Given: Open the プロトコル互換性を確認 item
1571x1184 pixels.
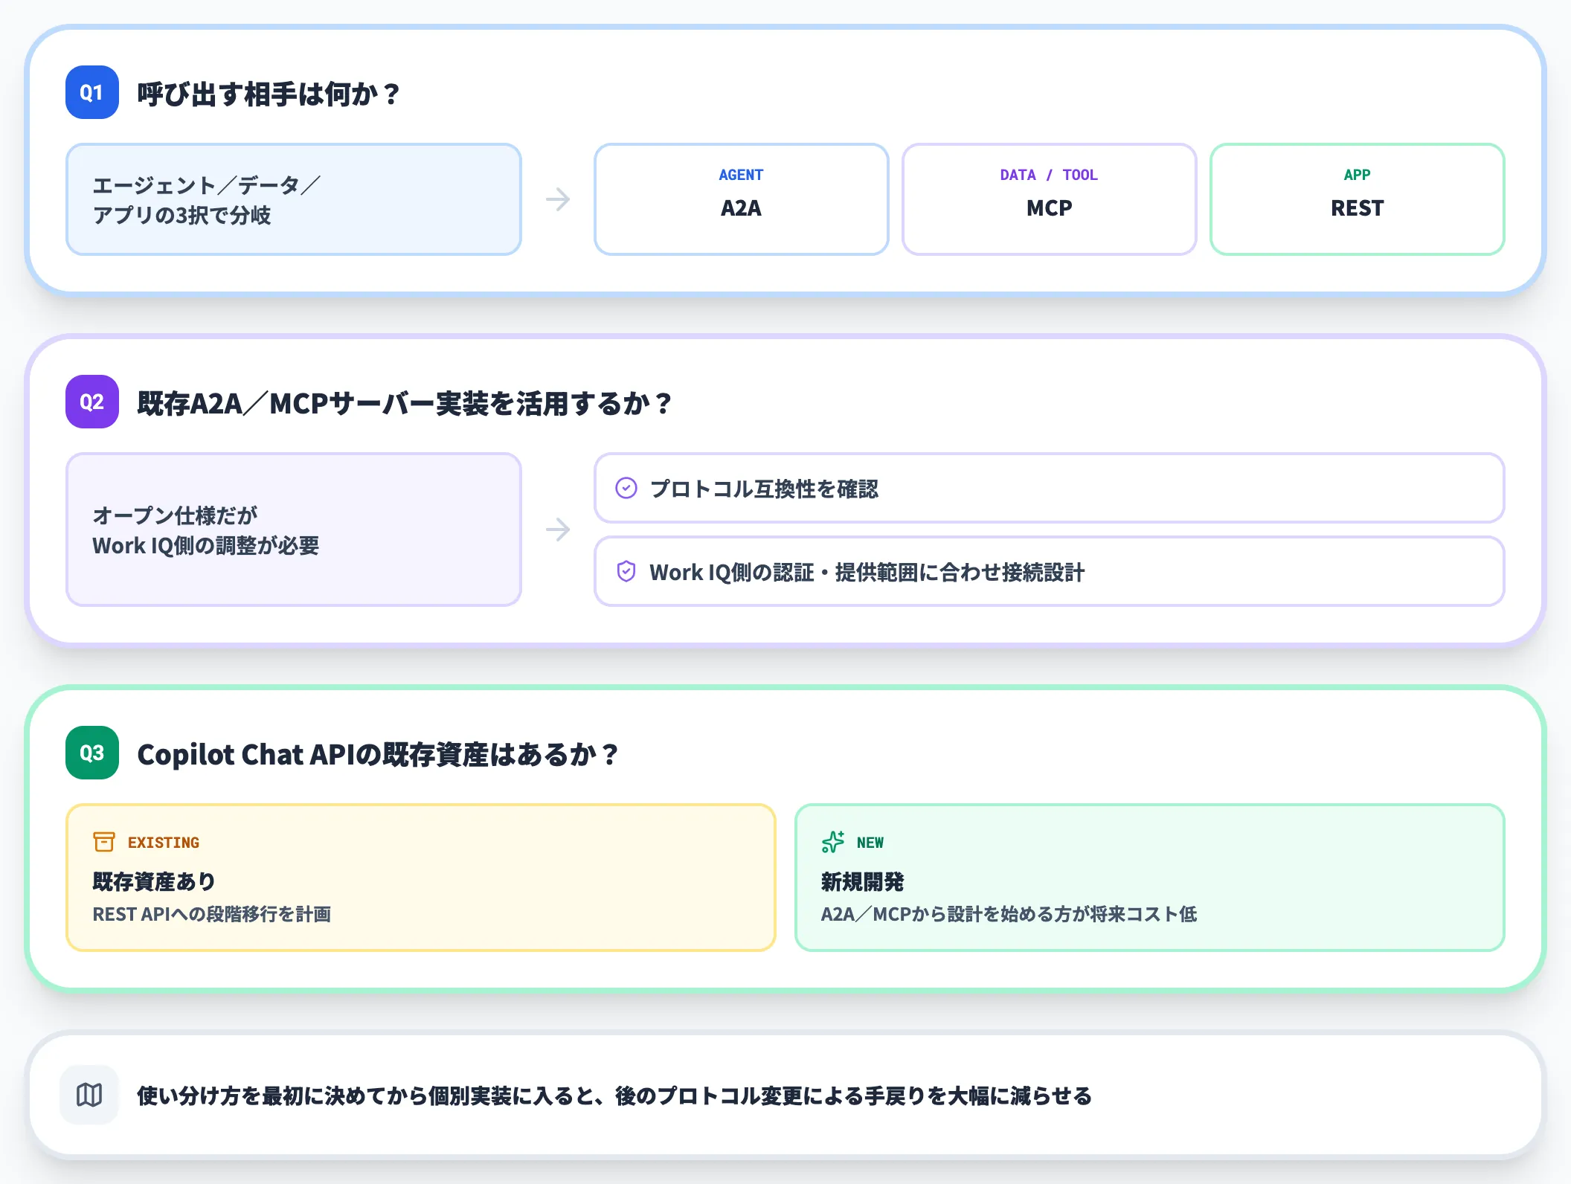Looking at the screenshot, I should pos(1049,488).
